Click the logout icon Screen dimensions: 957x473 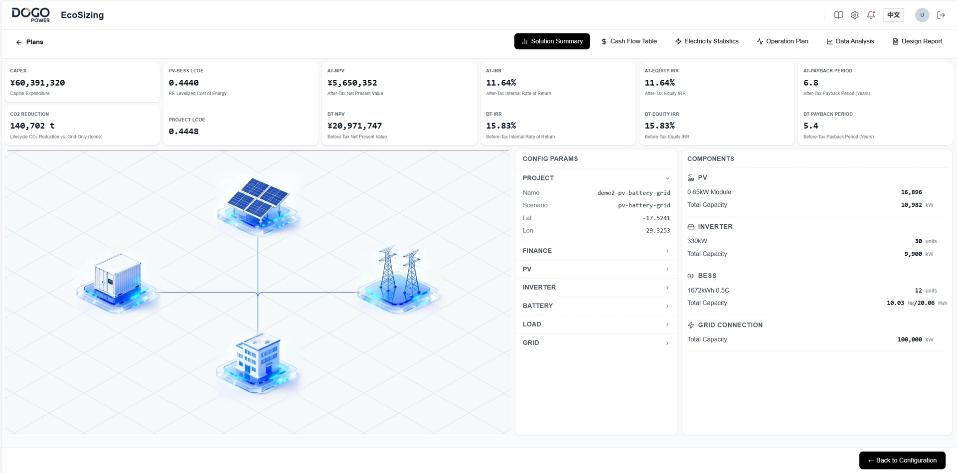(941, 15)
